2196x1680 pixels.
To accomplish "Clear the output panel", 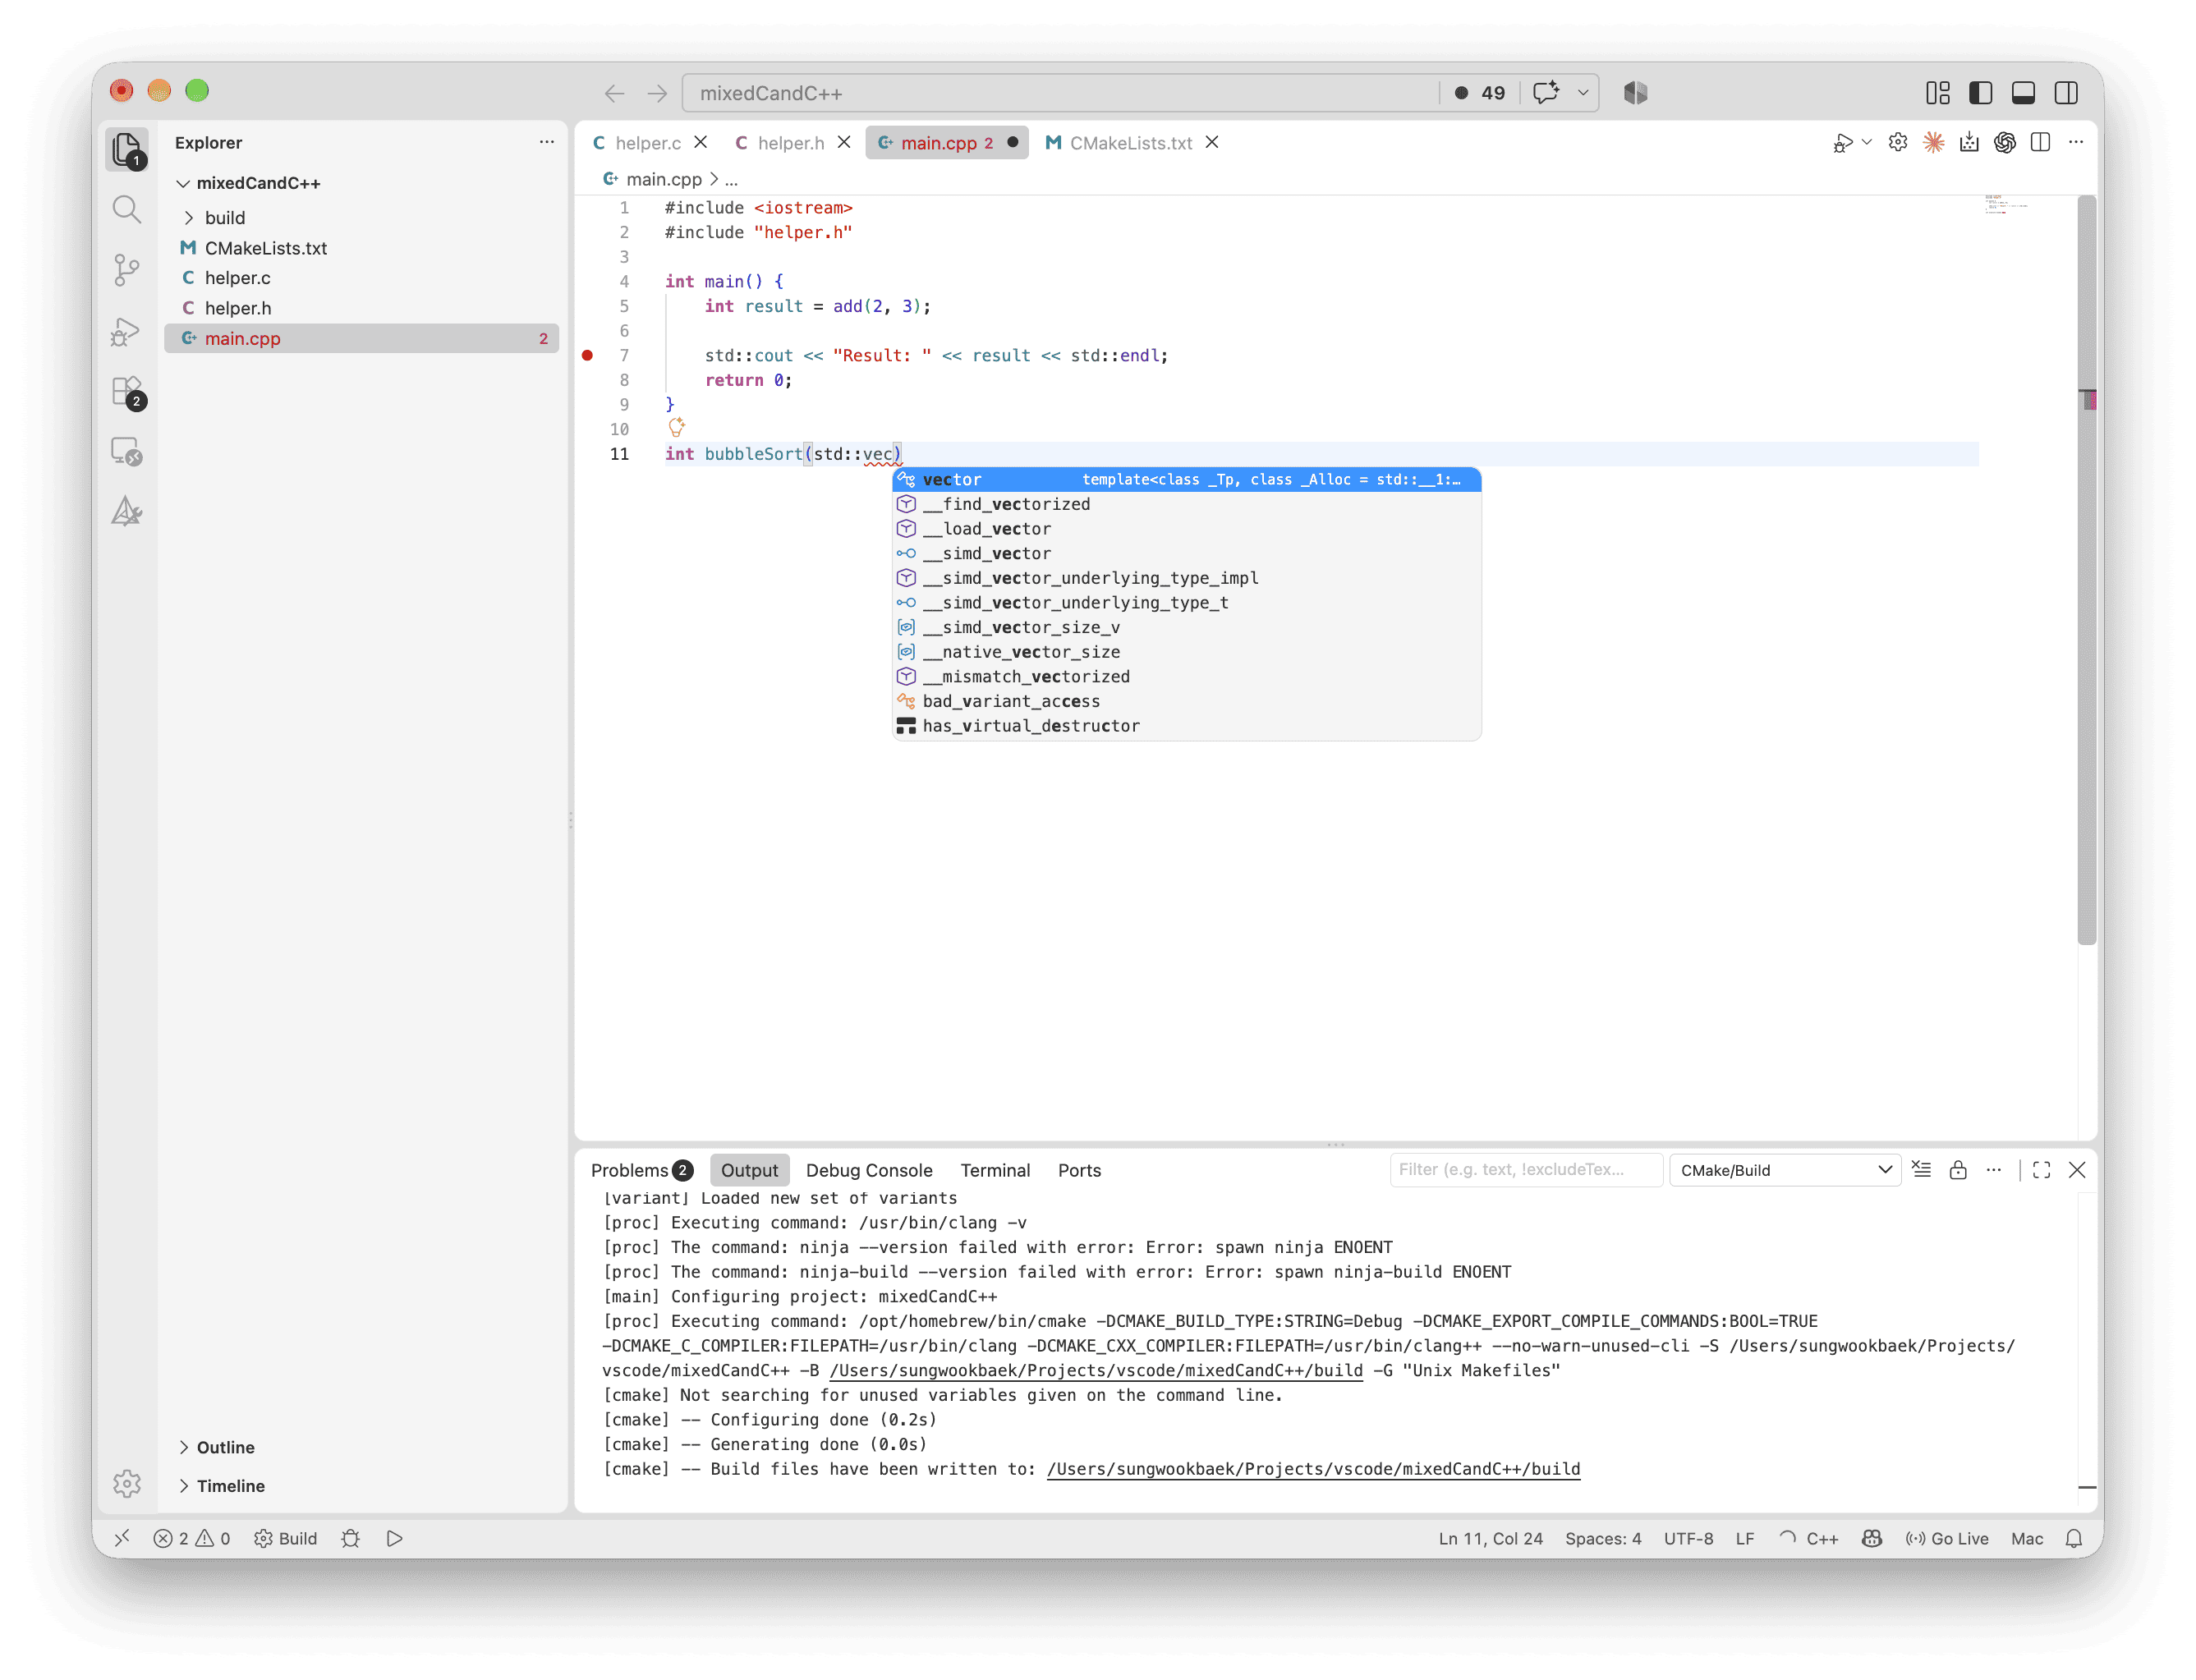I will (1921, 1170).
